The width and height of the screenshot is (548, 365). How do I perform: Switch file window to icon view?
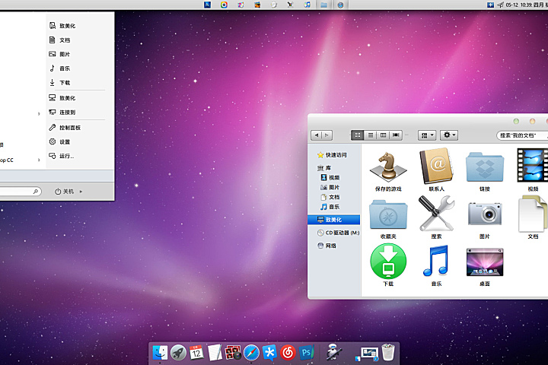(x=358, y=135)
